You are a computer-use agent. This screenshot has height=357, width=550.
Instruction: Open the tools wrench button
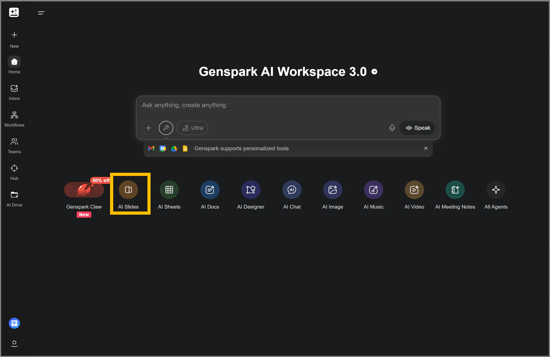click(166, 128)
